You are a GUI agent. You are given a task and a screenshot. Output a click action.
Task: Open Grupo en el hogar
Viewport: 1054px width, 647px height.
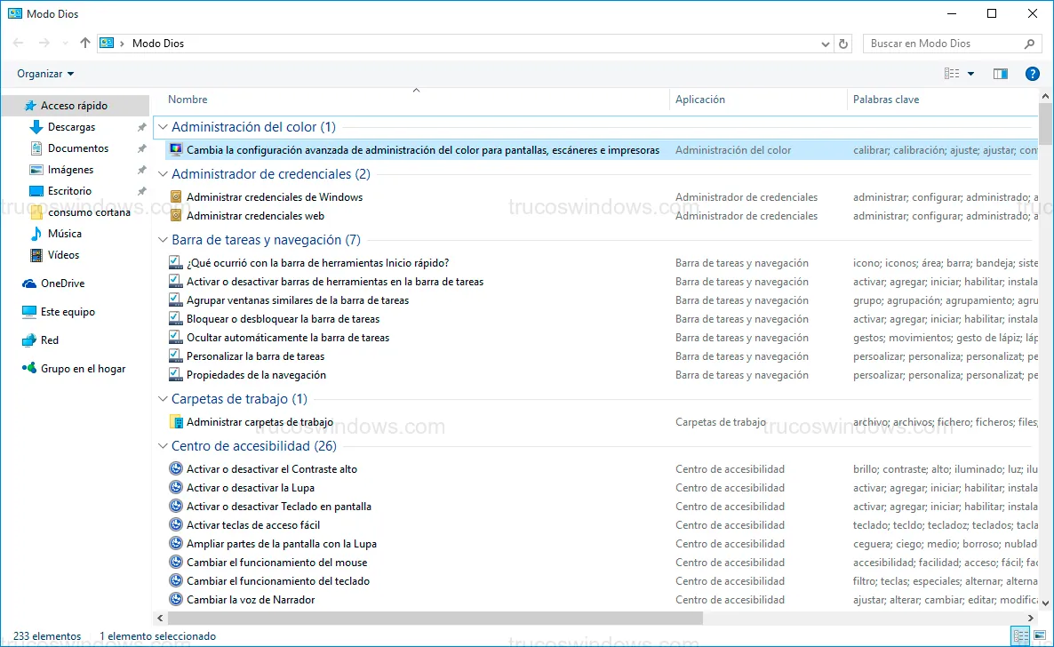click(x=83, y=369)
